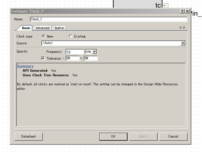The height and width of the screenshot is (152, 202).
Task: Click the Summary link
Action: pyautogui.click(x=25, y=66)
